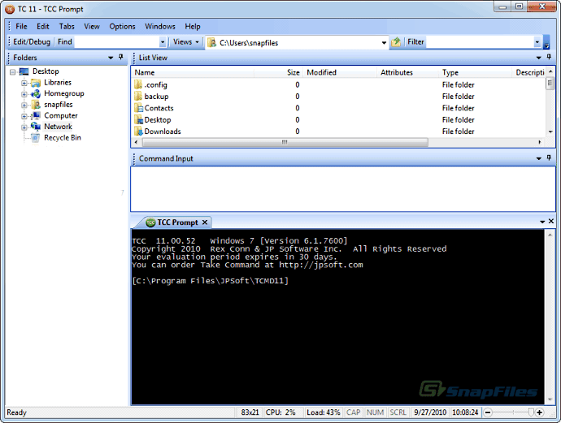561x423 pixels.
Task: Collapse the Desktop tree node
Action: pyautogui.click(x=13, y=72)
